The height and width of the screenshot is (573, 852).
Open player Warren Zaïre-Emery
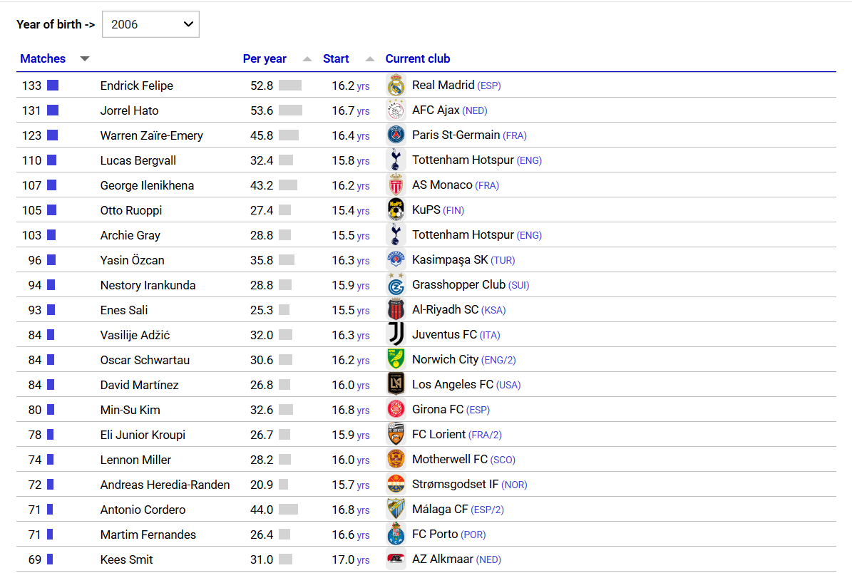click(152, 136)
